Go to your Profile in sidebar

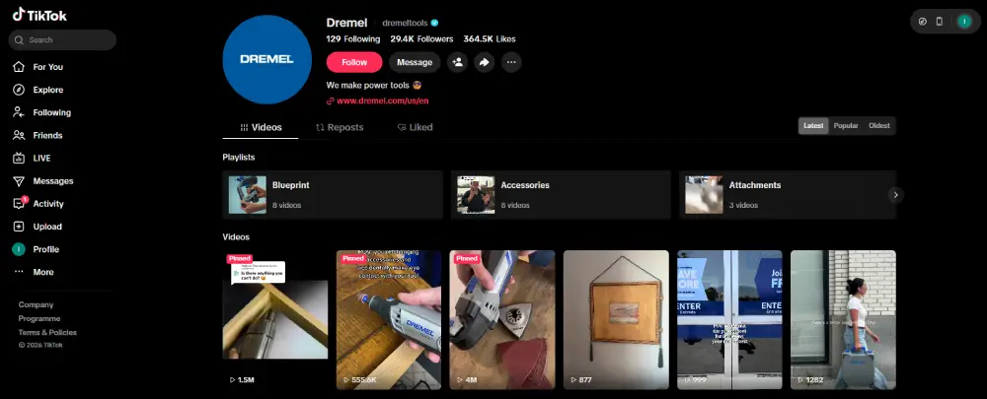click(x=37, y=249)
